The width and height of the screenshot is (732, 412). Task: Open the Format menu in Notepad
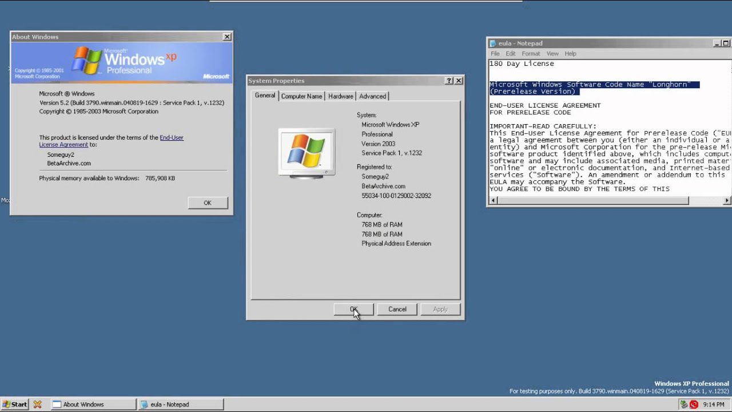pyautogui.click(x=531, y=54)
